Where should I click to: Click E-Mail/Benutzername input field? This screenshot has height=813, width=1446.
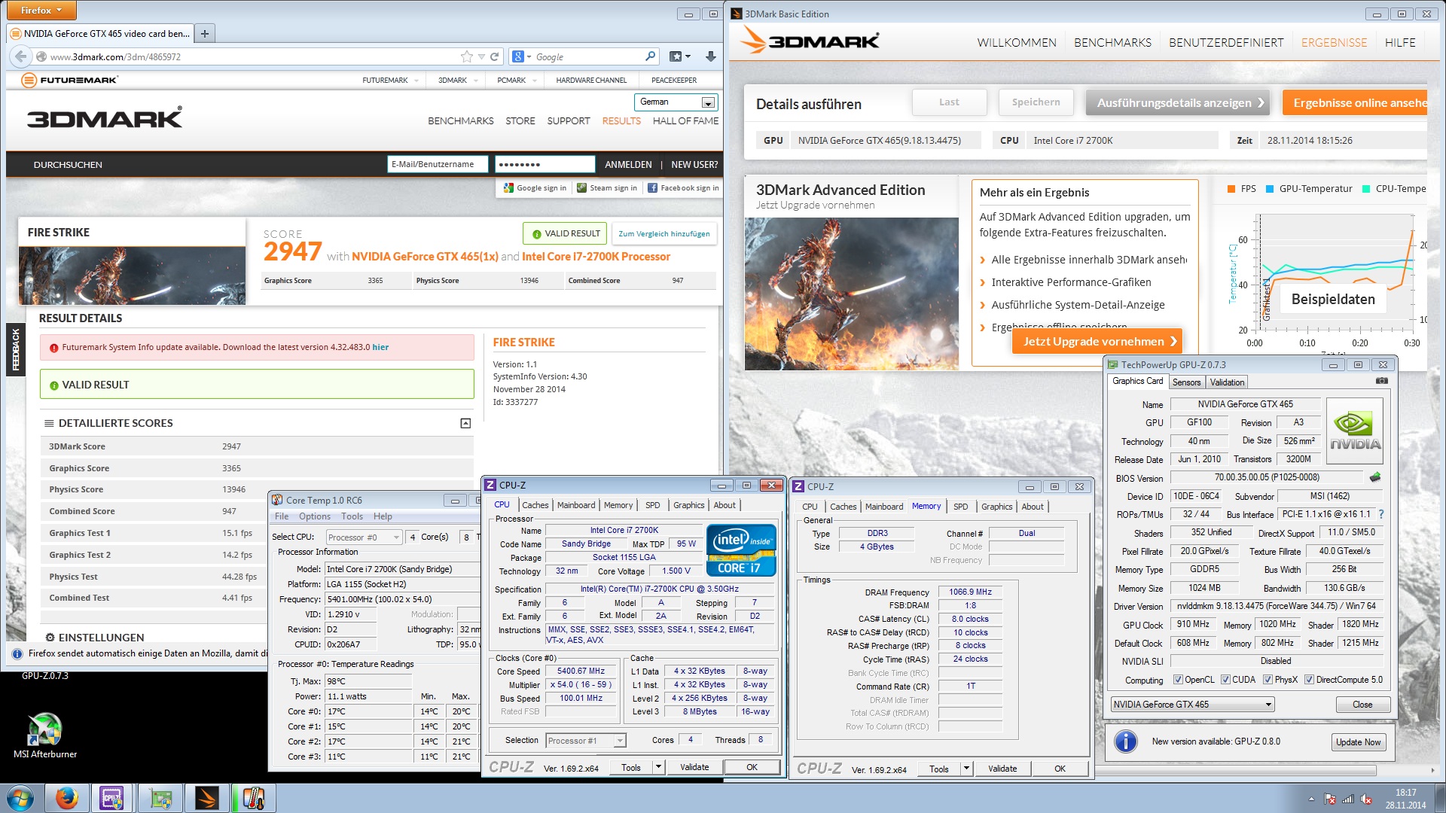tap(438, 164)
